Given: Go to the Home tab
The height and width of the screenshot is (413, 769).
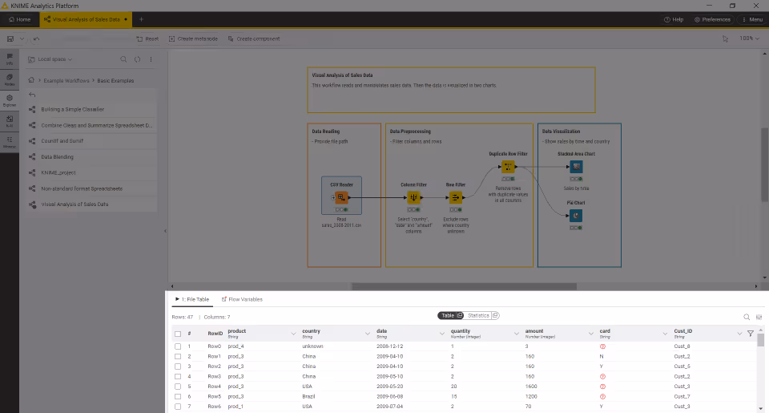Looking at the screenshot, I should (19, 18).
